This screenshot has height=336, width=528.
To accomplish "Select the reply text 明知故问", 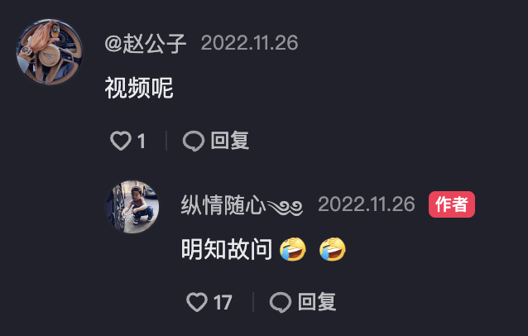I will pyautogui.click(x=227, y=249).
